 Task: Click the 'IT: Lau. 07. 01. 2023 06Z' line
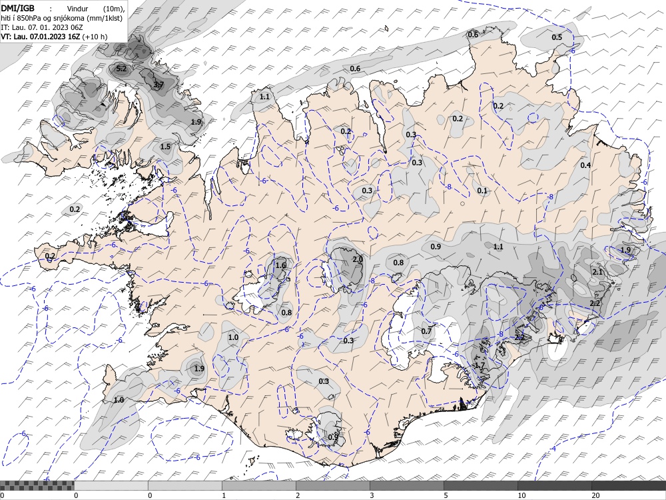(x=43, y=27)
